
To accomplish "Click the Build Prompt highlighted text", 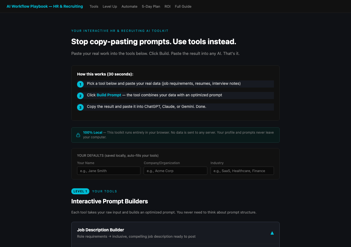I will (109, 95).
